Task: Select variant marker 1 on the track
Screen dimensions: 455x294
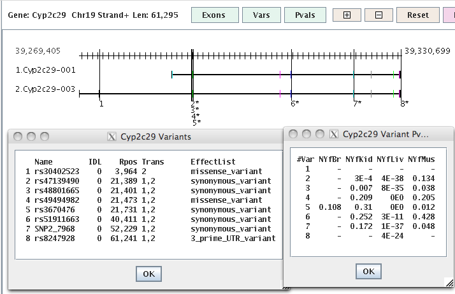Action: pyautogui.click(x=101, y=103)
